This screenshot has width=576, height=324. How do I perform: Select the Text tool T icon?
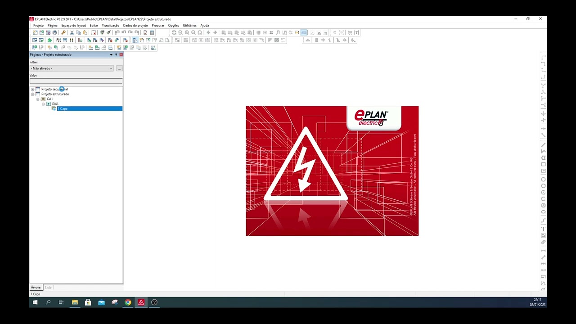[543, 229]
